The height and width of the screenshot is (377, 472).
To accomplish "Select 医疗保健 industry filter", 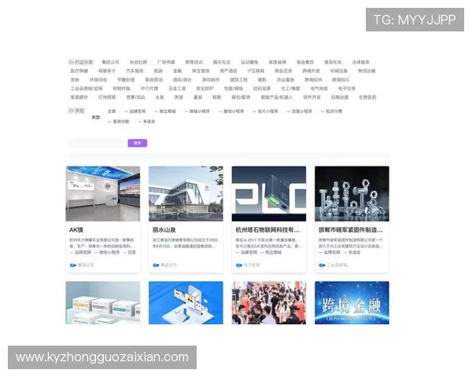I will coord(79,71).
